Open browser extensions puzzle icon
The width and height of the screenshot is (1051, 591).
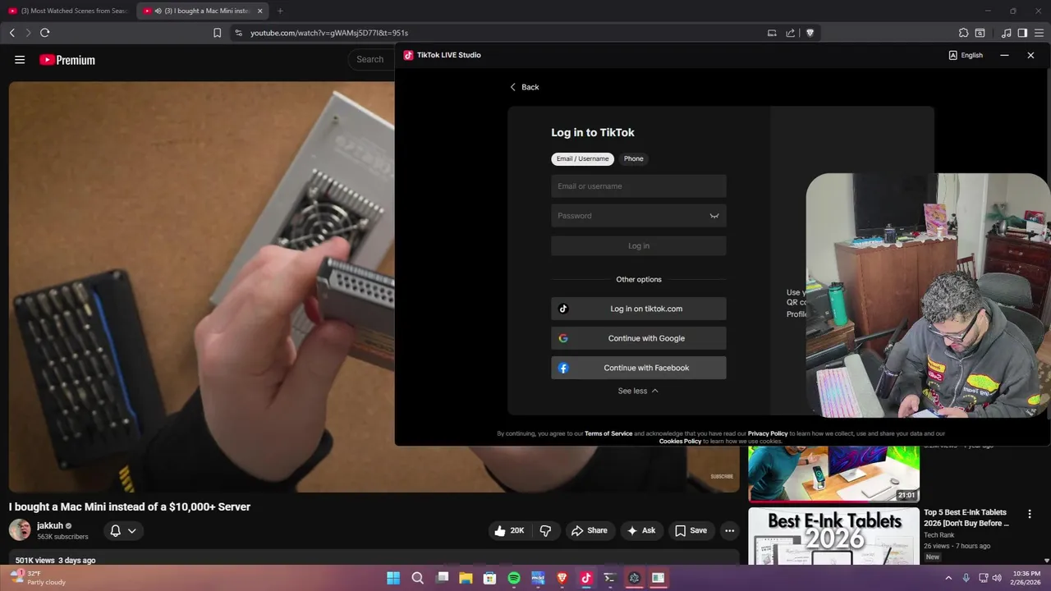[x=963, y=33]
